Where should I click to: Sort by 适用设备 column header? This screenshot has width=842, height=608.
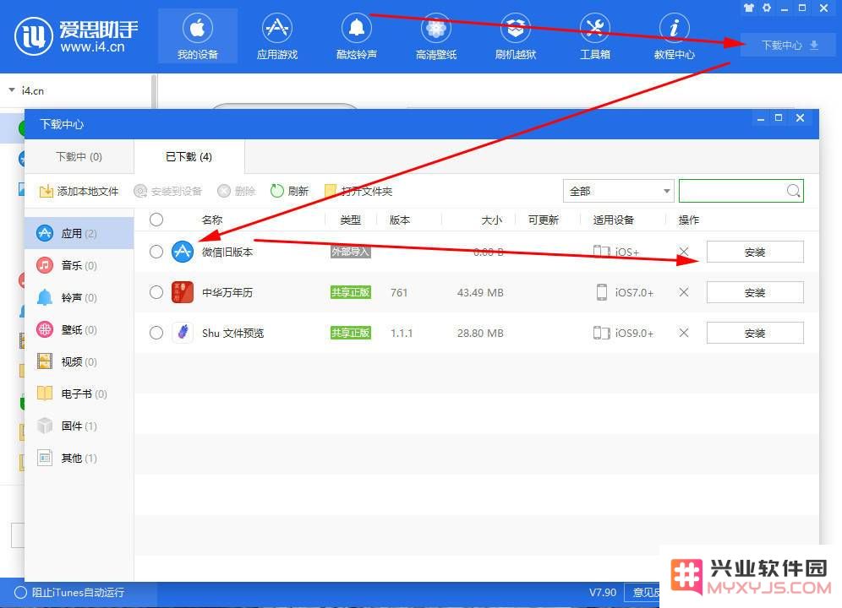(x=613, y=220)
